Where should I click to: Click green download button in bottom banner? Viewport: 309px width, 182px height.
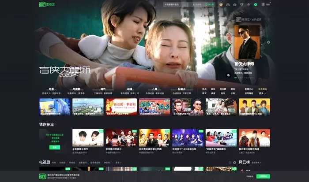pyautogui.click(x=263, y=176)
